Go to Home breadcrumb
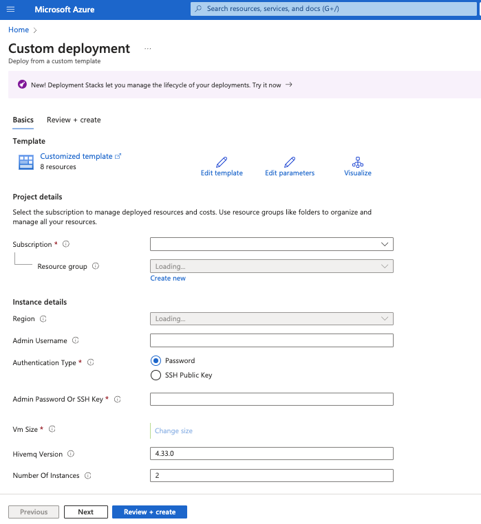Viewport: 481px width, 524px height. [x=19, y=30]
